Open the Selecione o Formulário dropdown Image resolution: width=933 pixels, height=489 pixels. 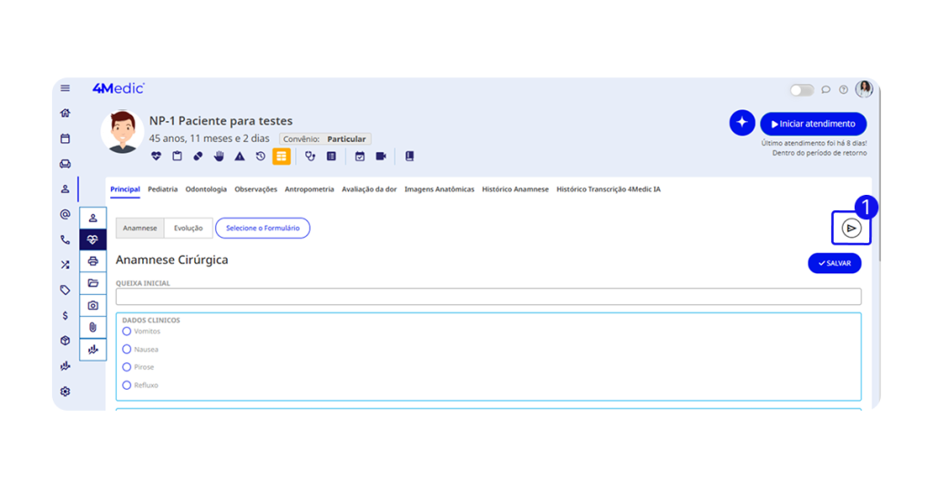pos(262,229)
